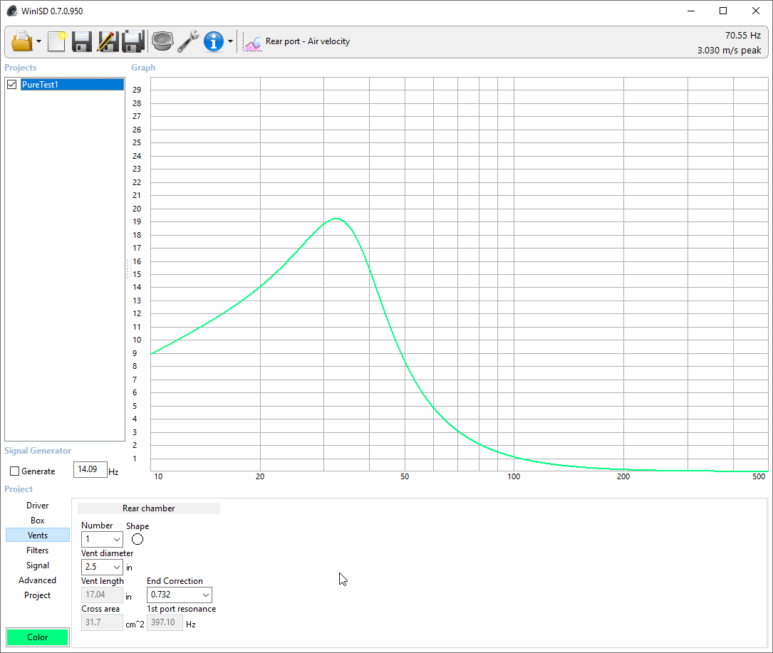This screenshot has width=773, height=653.
Task: Click the Cross area field 31.7
Action: 102,622
